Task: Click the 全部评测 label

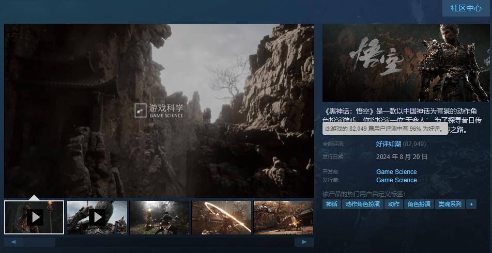Action: [333, 144]
